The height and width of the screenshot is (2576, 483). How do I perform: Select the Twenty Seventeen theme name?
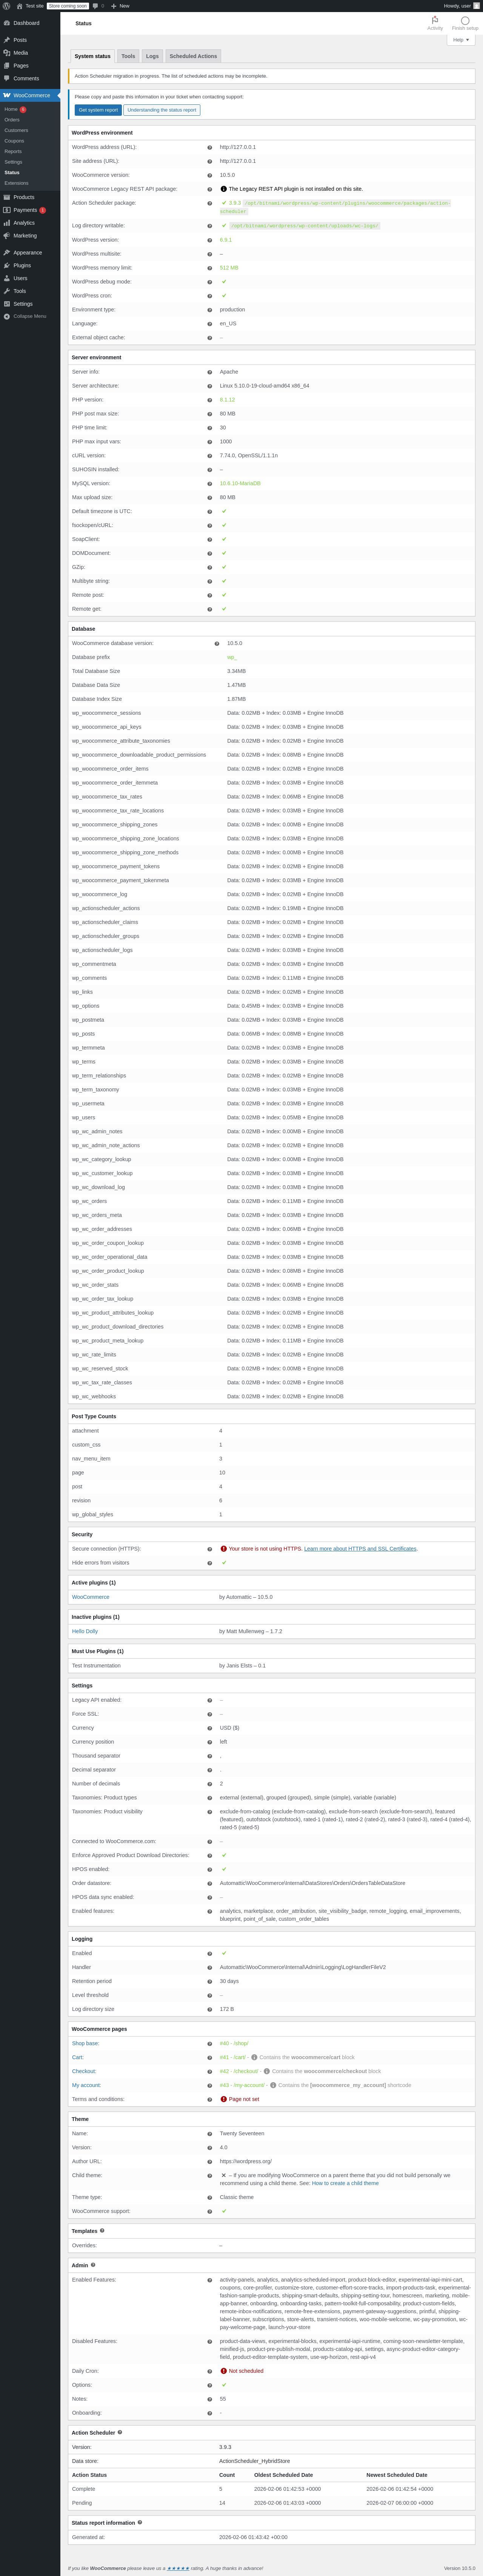(x=242, y=2133)
